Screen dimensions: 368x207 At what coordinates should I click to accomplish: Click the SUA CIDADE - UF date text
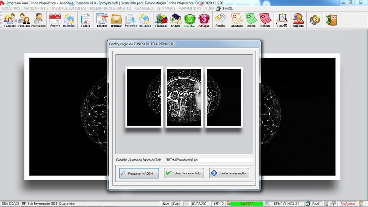click(x=38, y=204)
